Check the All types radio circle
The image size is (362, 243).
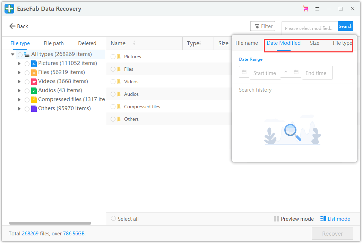click(20, 55)
